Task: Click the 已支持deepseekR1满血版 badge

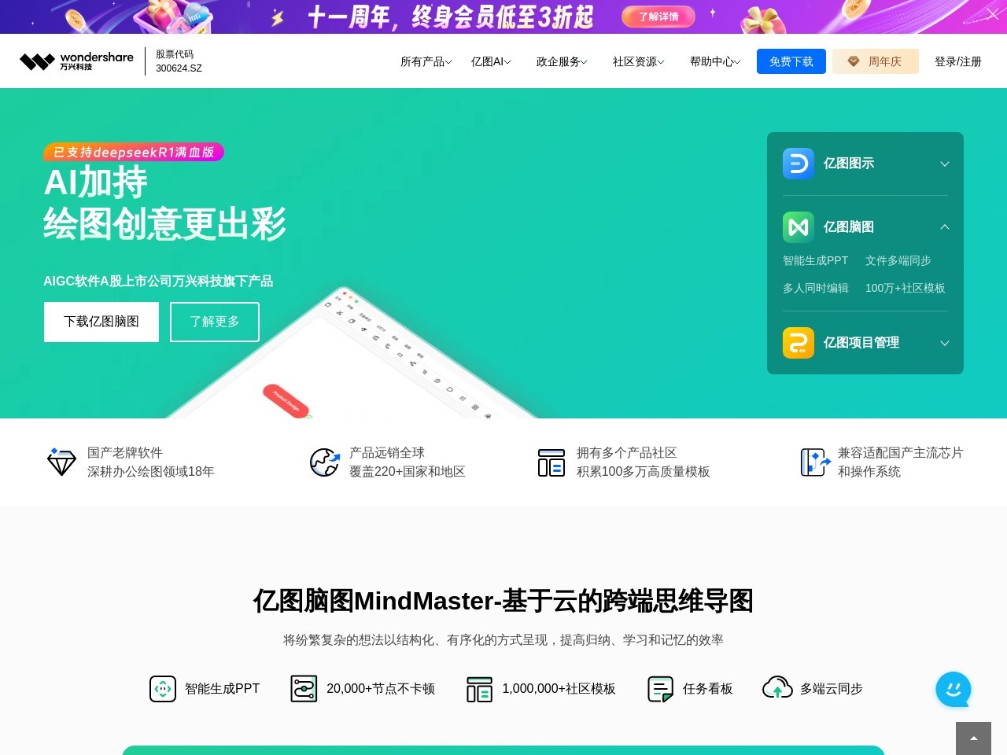Action: [x=134, y=152]
